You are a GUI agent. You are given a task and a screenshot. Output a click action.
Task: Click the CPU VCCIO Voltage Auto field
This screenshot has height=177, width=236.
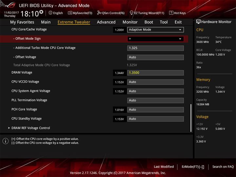point(155,82)
